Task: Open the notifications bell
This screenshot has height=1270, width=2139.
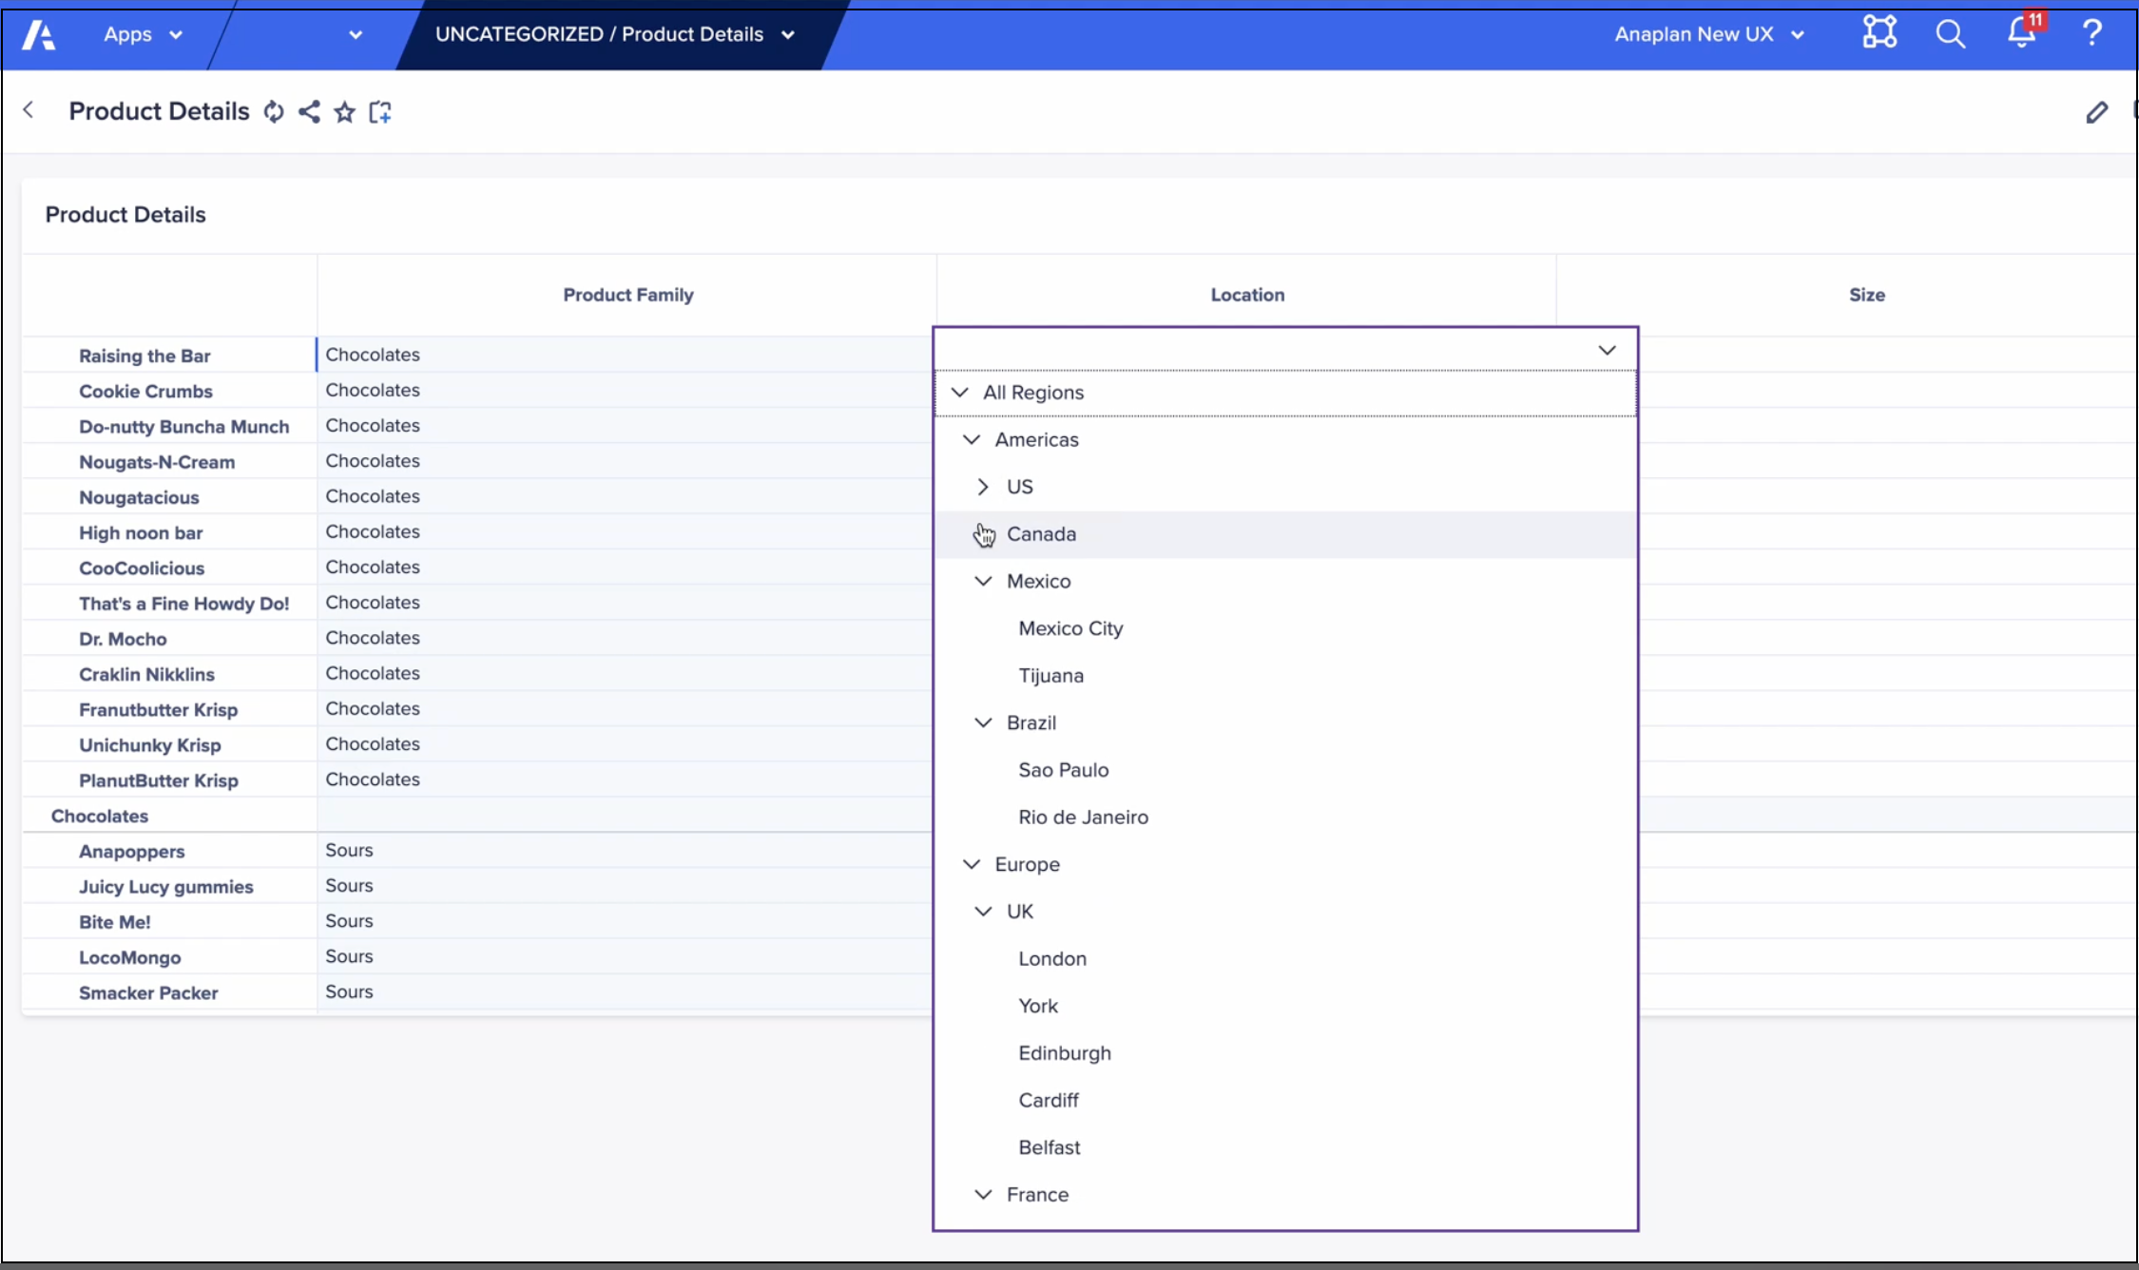Action: pos(2021,33)
